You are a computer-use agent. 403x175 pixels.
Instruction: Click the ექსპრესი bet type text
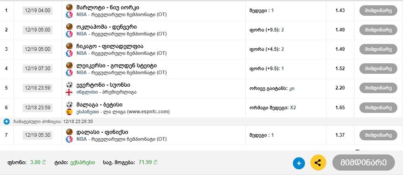tap(83, 162)
